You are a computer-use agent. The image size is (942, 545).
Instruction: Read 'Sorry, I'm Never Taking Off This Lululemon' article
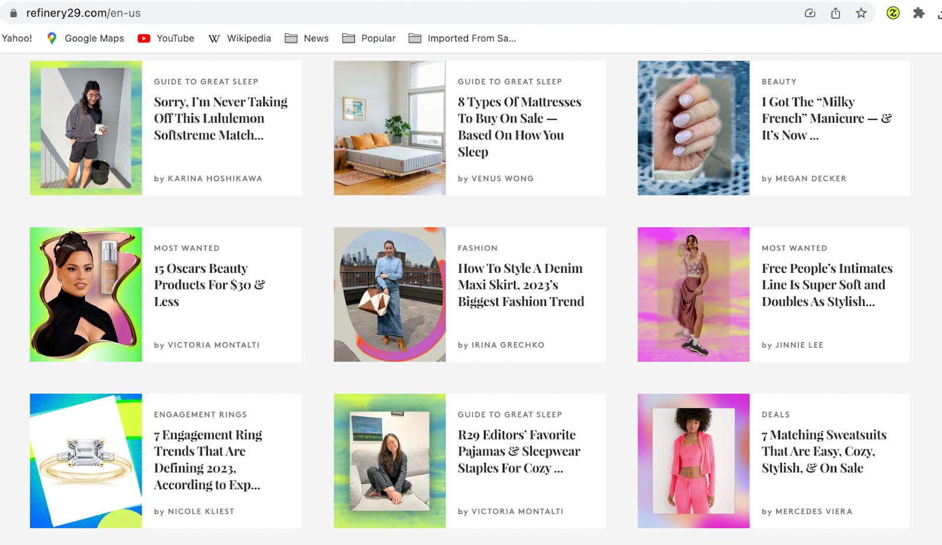pyautogui.click(x=221, y=118)
